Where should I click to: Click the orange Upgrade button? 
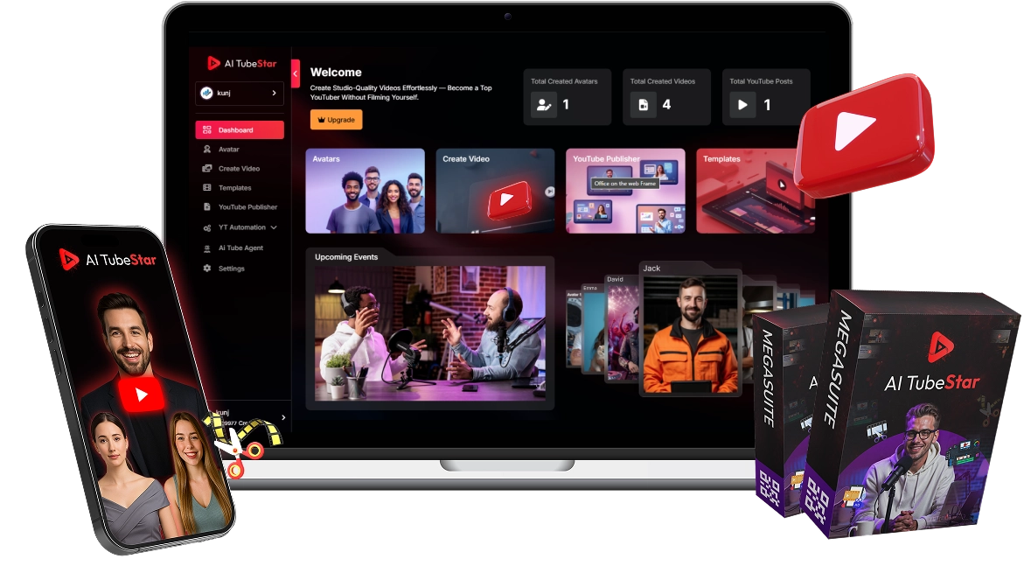click(336, 120)
